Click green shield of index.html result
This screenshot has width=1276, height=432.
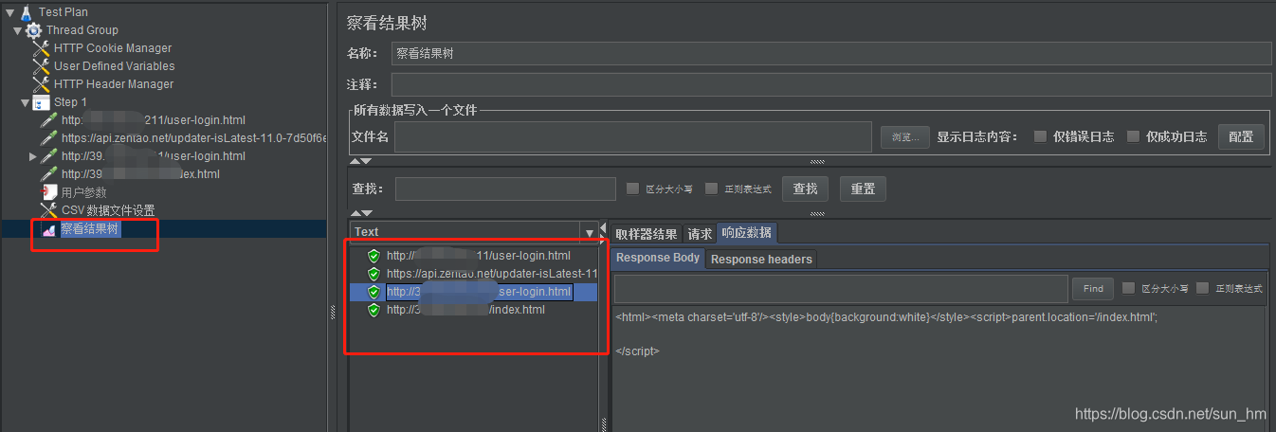374,310
